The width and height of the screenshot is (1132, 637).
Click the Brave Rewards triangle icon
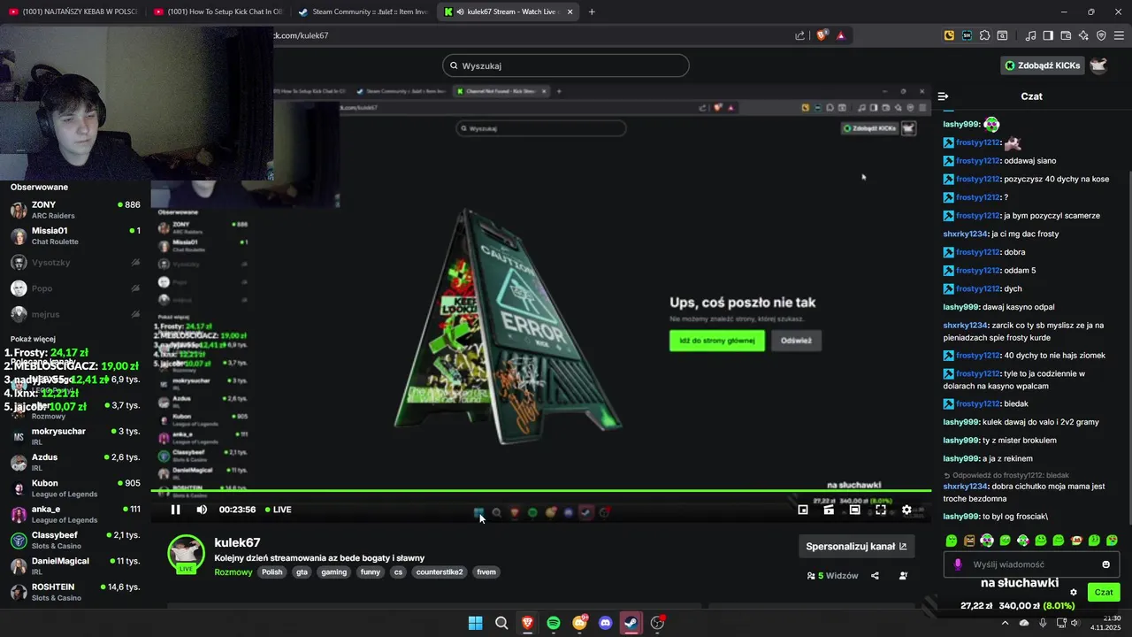tap(840, 35)
